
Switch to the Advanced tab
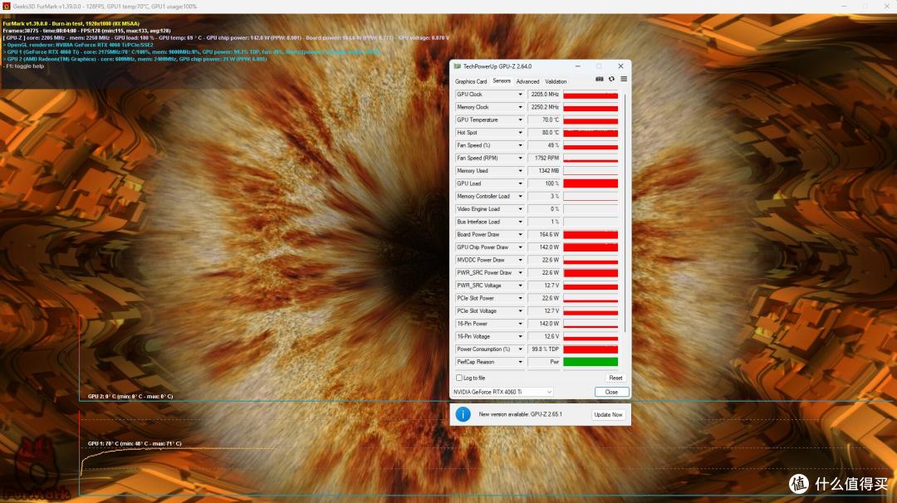click(527, 81)
